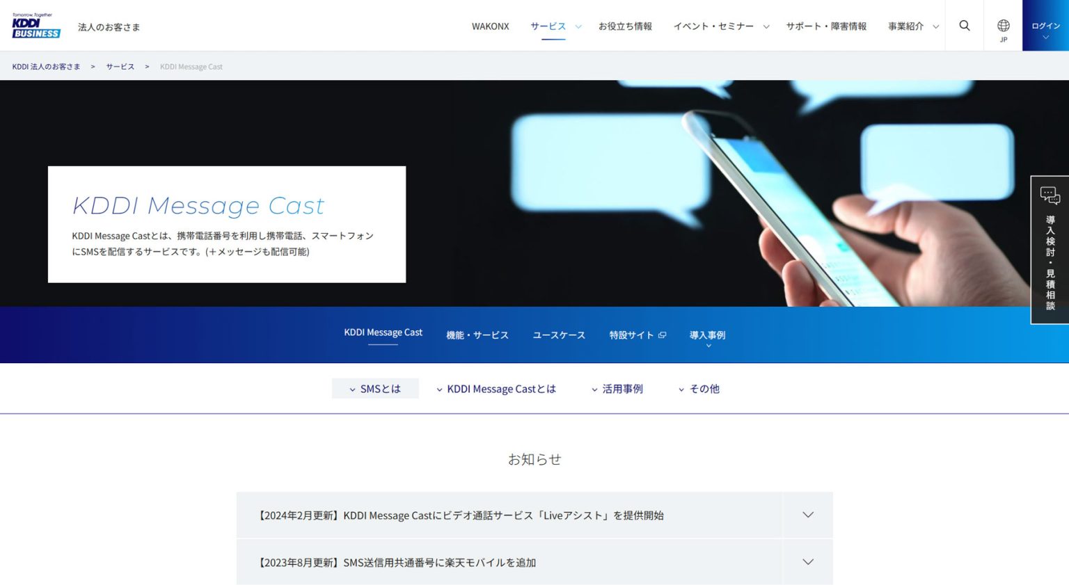This screenshot has height=585, width=1069.
Task: Select the ユースケース tab
Action: coord(558,335)
